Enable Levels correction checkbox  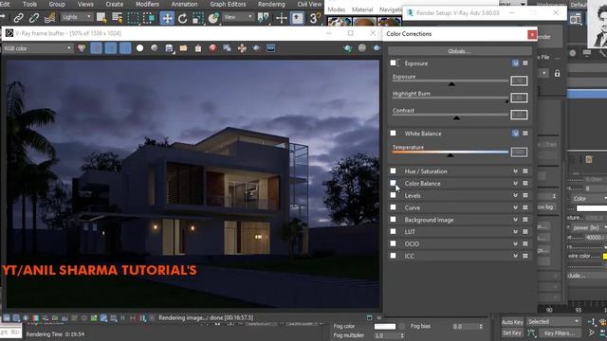pos(394,195)
